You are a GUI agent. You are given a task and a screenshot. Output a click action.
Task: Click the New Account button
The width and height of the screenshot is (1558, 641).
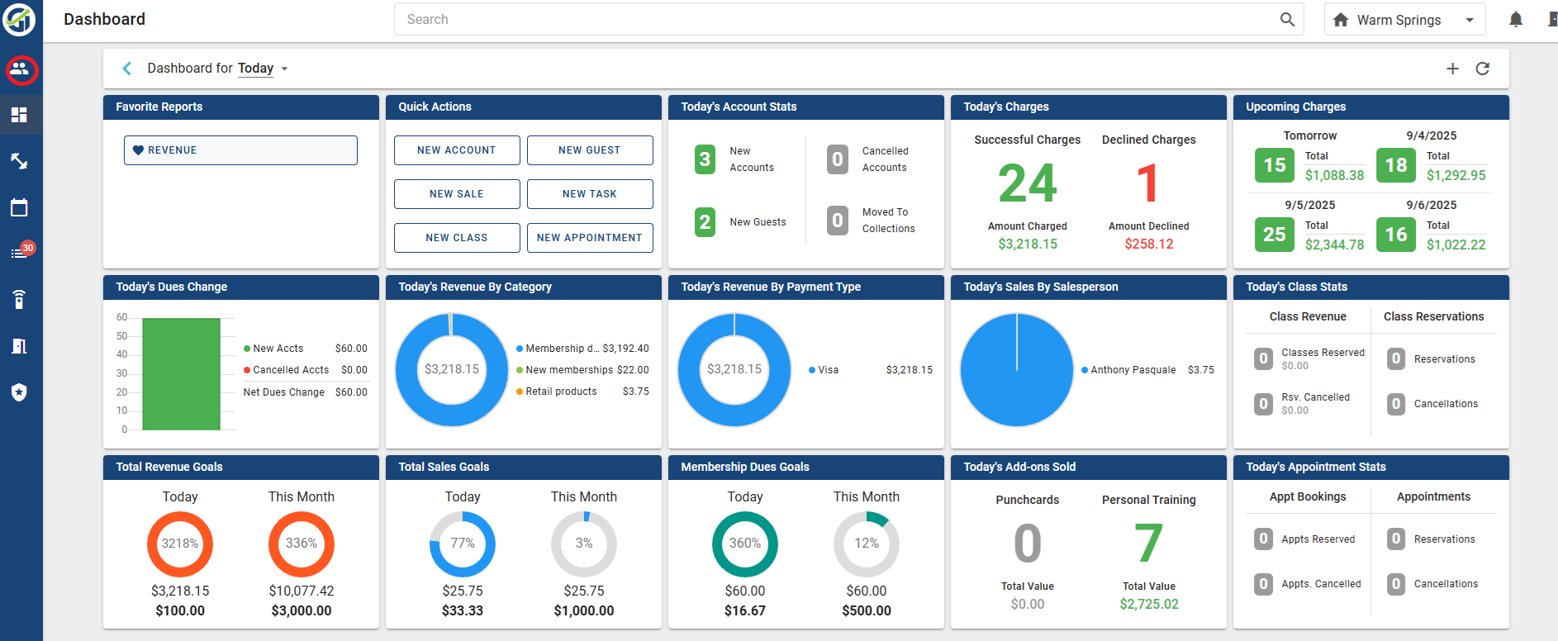click(x=457, y=150)
